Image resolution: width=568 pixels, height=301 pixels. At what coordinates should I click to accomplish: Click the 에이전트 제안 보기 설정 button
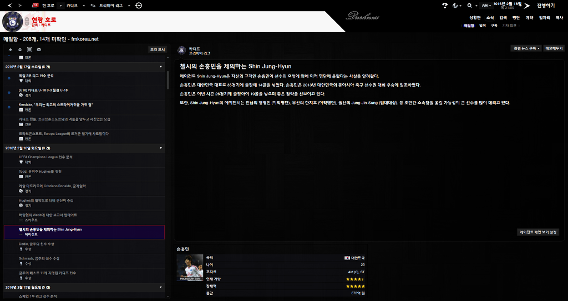(538, 232)
